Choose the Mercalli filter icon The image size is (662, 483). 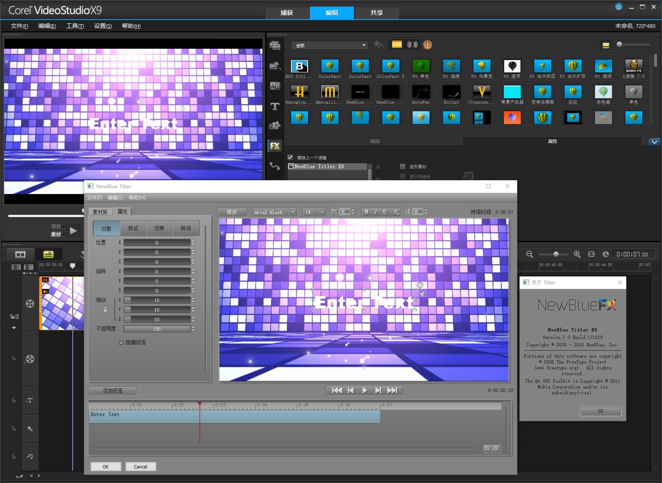click(330, 92)
